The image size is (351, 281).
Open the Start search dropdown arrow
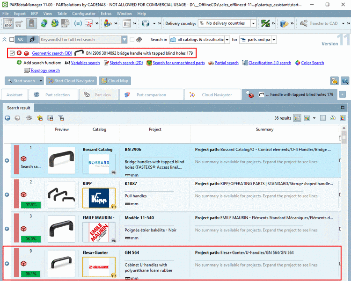(x=41, y=81)
